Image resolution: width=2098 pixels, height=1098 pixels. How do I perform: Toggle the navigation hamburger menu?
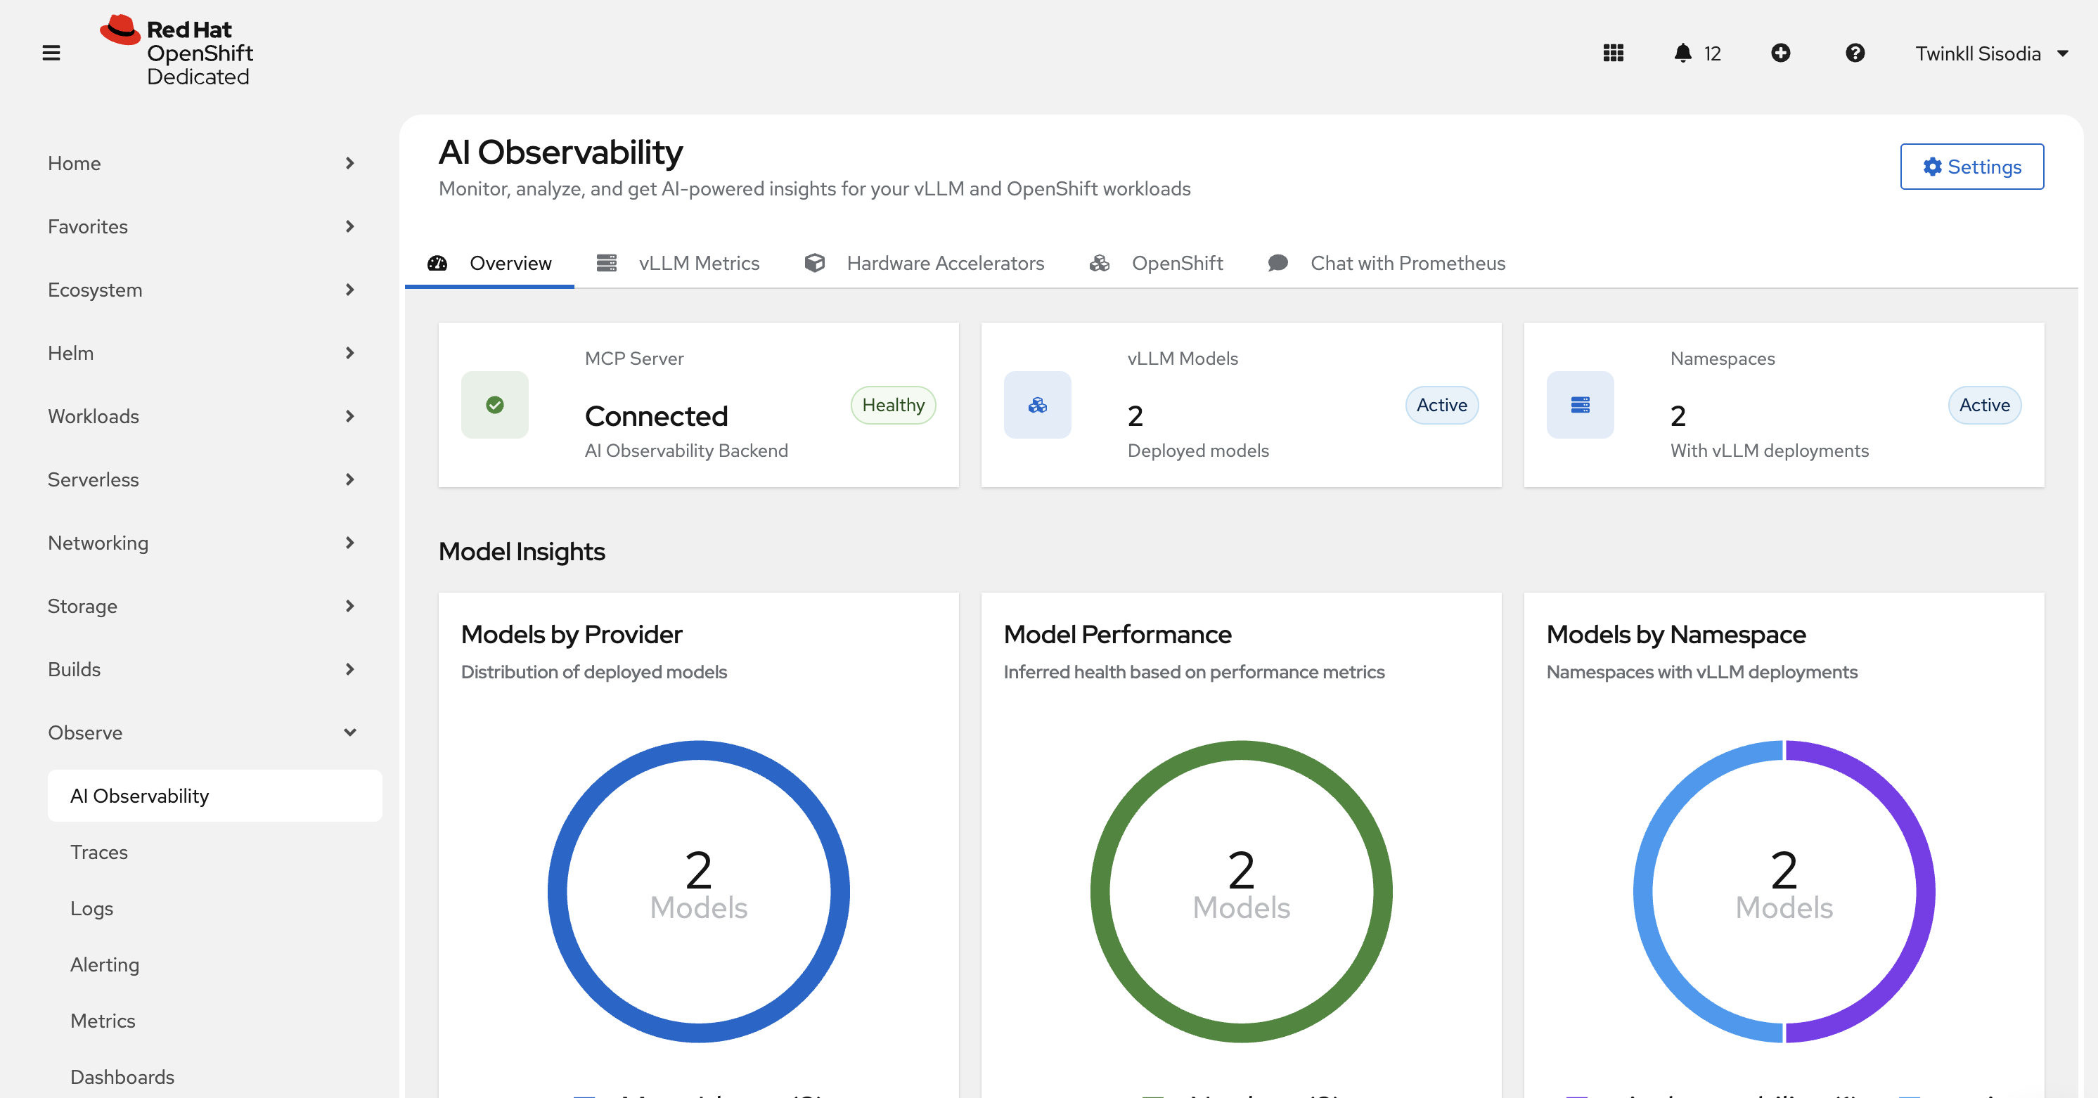click(51, 52)
